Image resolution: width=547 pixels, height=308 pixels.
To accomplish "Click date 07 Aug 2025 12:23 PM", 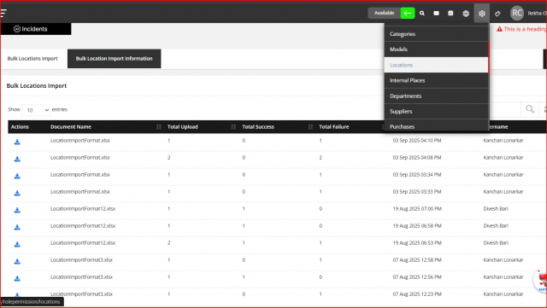I will coord(417,294).
